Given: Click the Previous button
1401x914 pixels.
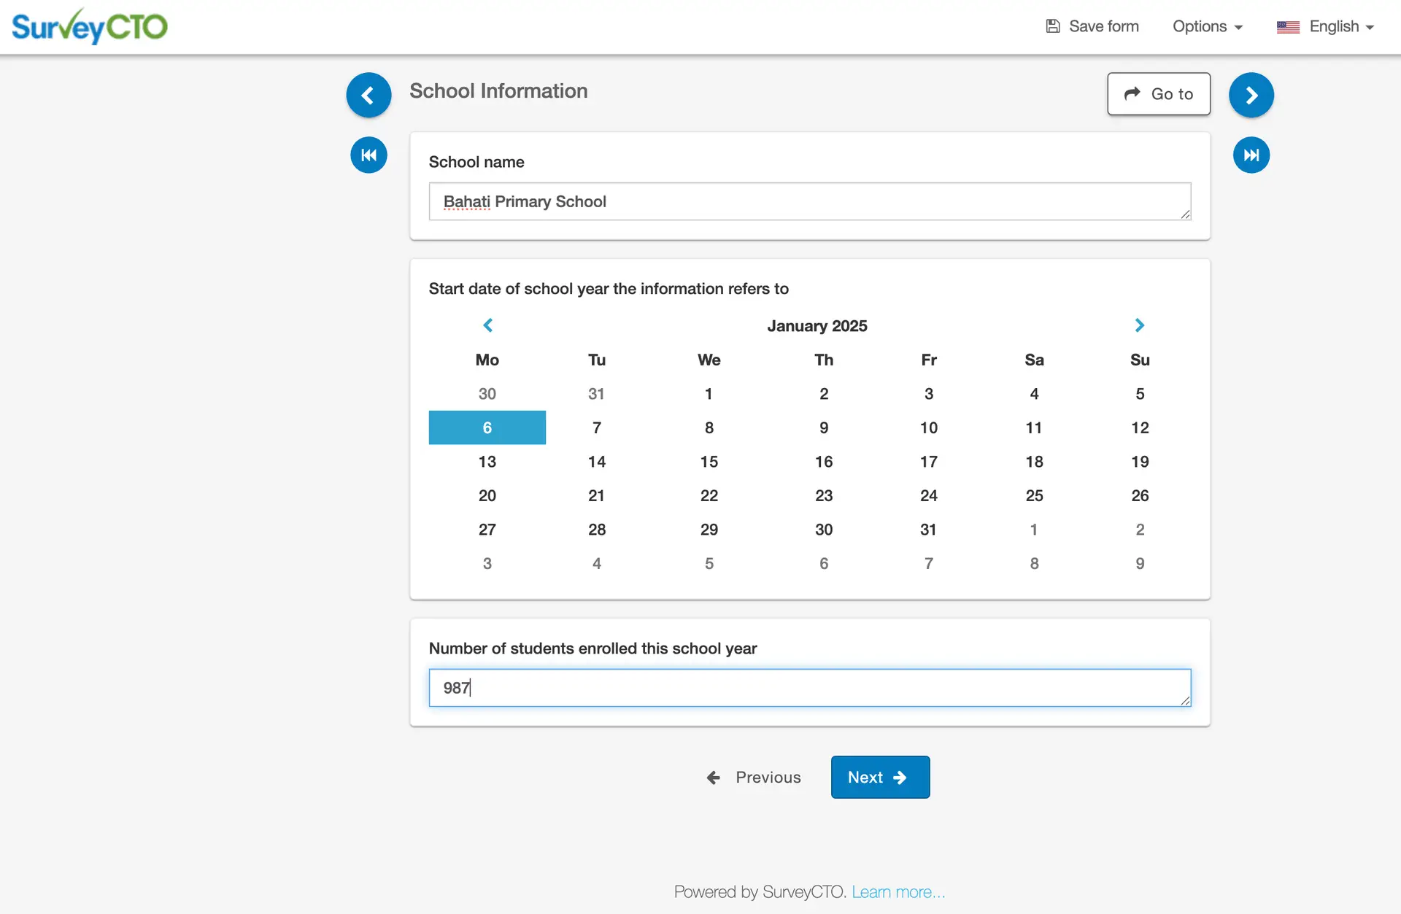Looking at the screenshot, I should pyautogui.click(x=754, y=777).
